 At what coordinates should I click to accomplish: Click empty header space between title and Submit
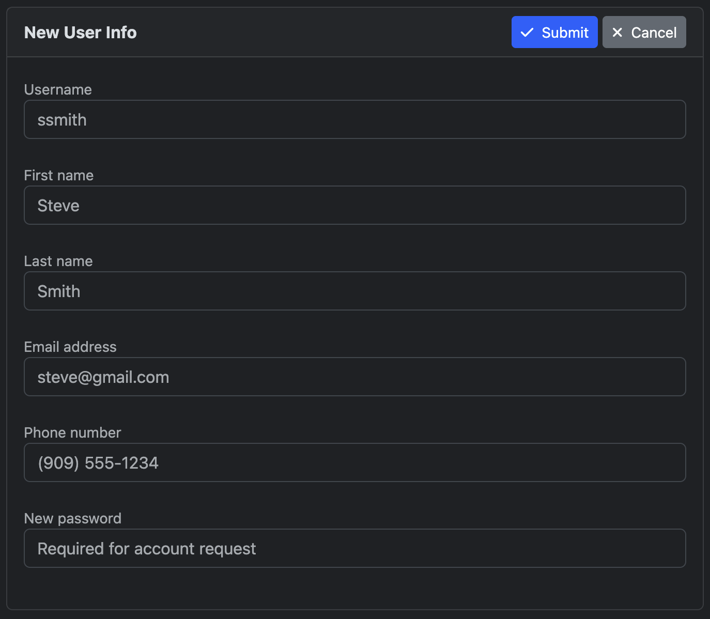pyautogui.click(x=320, y=33)
